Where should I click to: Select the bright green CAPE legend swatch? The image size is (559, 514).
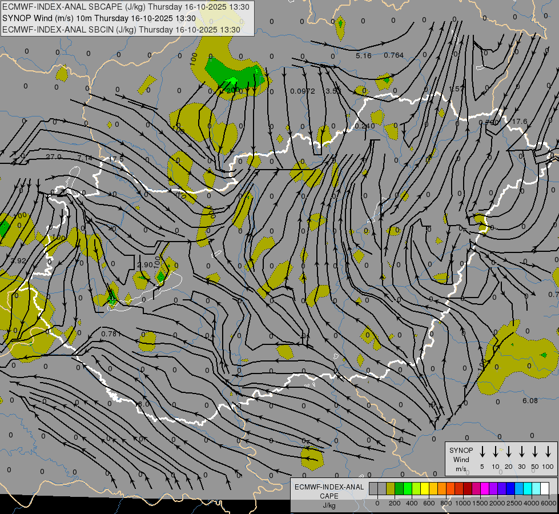pyautogui.click(x=408, y=488)
